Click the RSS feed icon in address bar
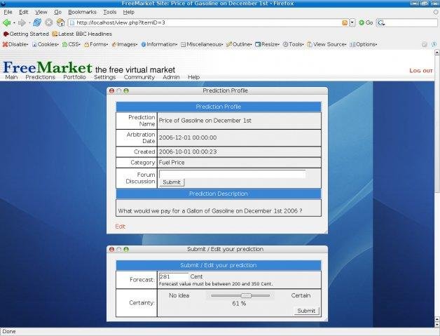Screen dimensions: 440x336 click(345, 23)
